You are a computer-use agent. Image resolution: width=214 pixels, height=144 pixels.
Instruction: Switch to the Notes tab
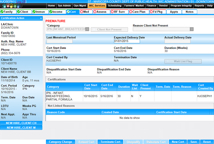pos(189,12)
